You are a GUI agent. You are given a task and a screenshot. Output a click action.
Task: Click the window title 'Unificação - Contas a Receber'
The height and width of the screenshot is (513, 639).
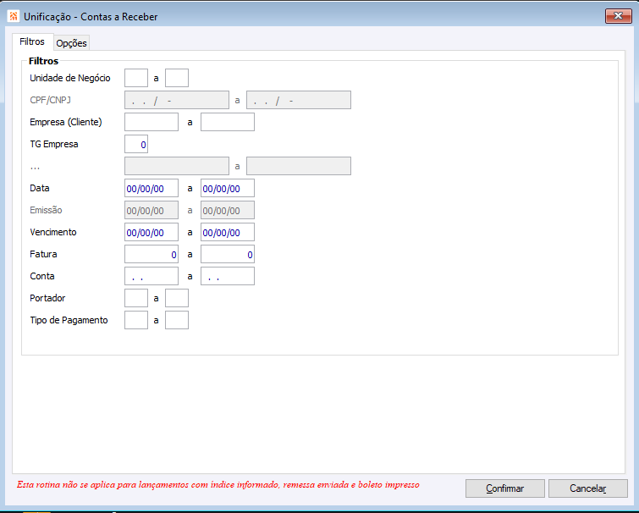click(x=91, y=17)
